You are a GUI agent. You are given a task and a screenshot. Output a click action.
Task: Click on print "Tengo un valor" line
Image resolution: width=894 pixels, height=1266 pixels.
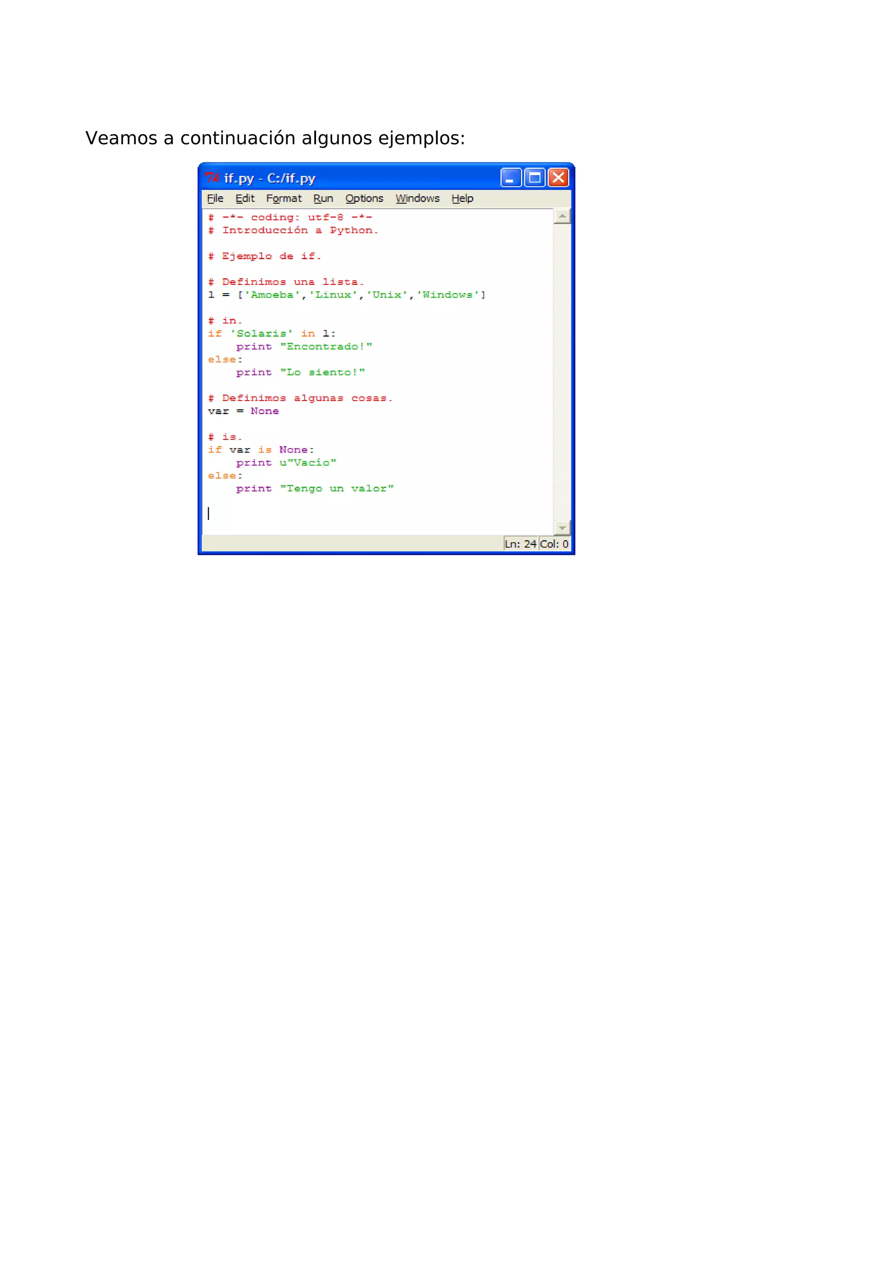tap(315, 488)
